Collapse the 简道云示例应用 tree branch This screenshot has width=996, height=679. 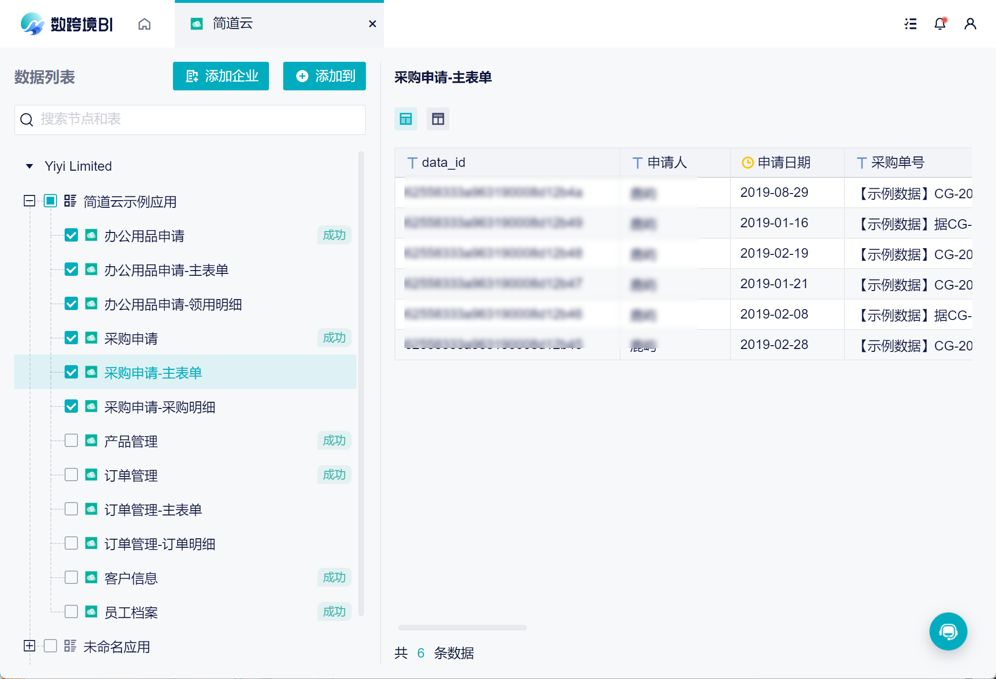(29, 201)
